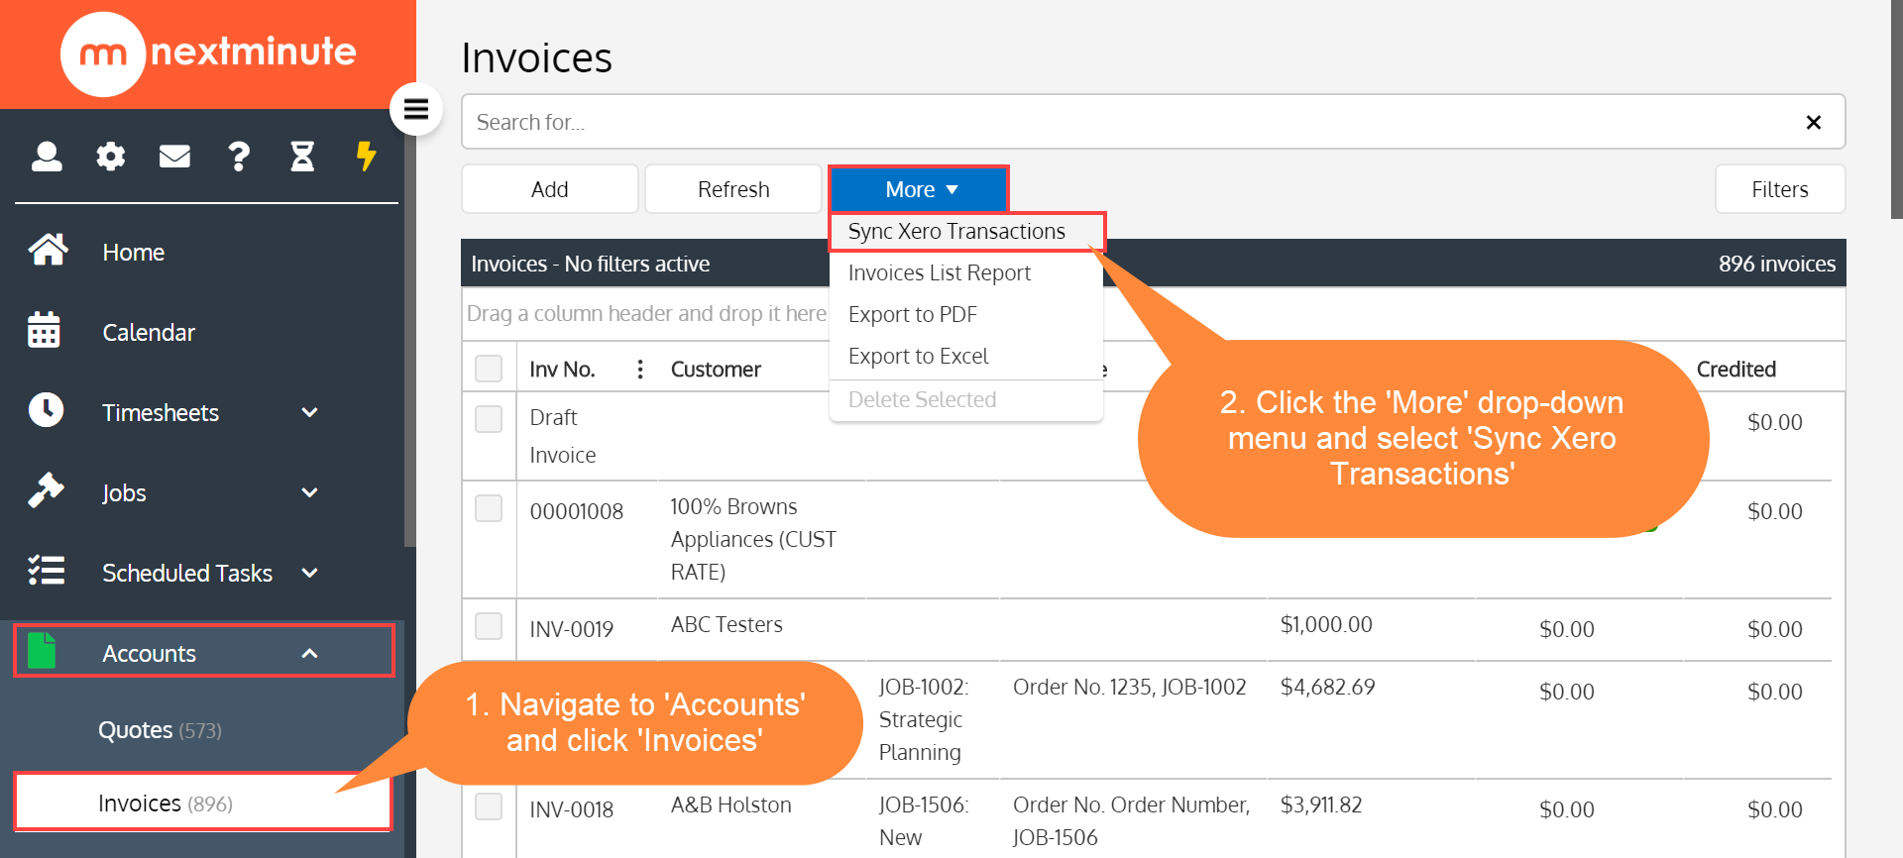1903x858 pixels.
Task: Open Quotes (573) in sidebar
Action: pos(160,730)
